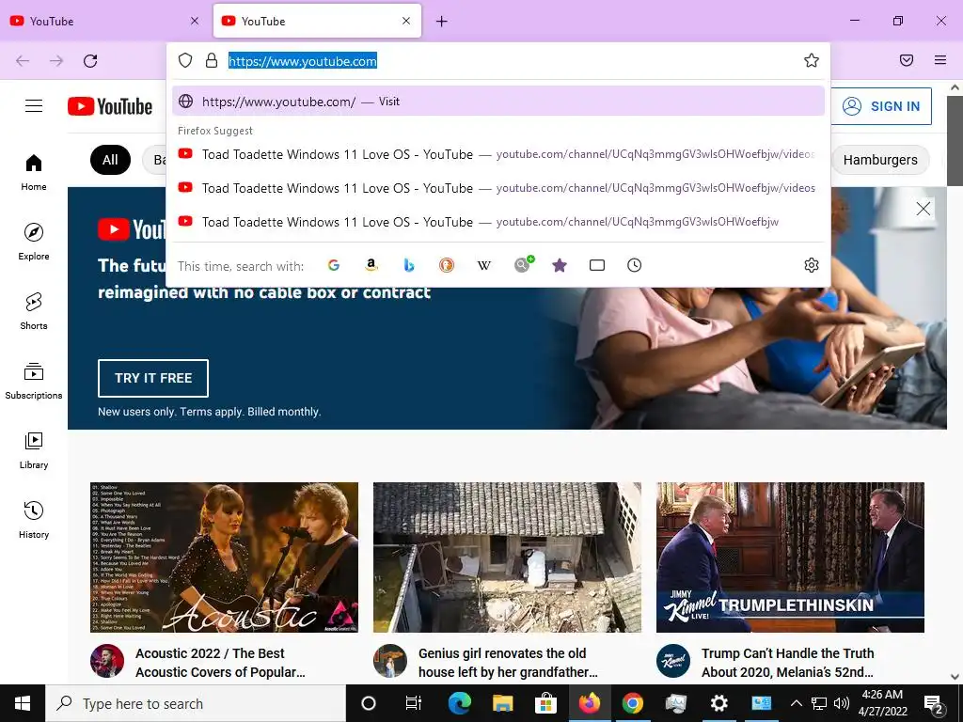Screen dimensions: 963x722
Task: Open History in YouTube sidebar
Action: pyautogui.click(x=34, y=520)
